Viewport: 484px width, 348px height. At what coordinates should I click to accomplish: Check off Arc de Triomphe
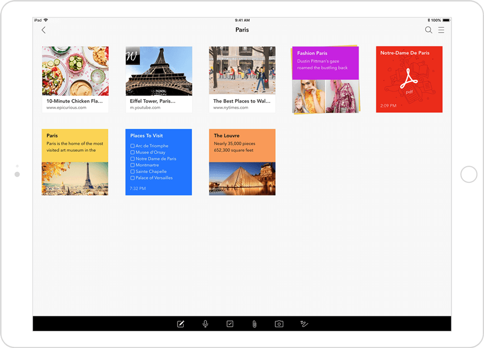133,146
